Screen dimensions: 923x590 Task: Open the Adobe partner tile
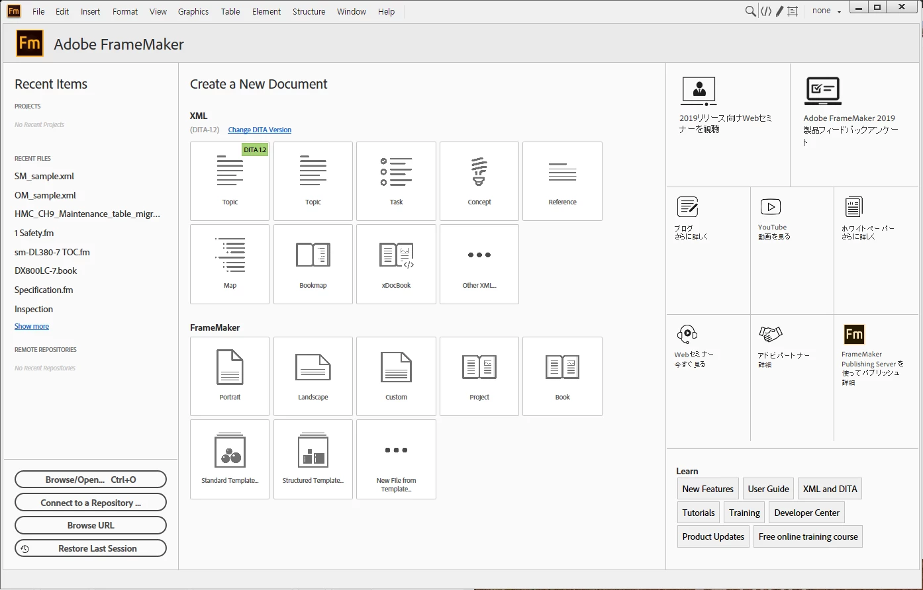pos(792,378)
